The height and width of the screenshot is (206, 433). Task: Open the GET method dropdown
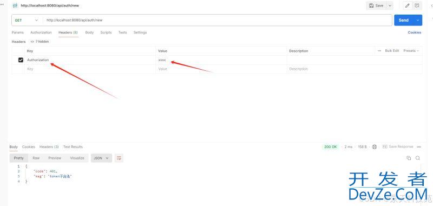click(x=27, y=20)
